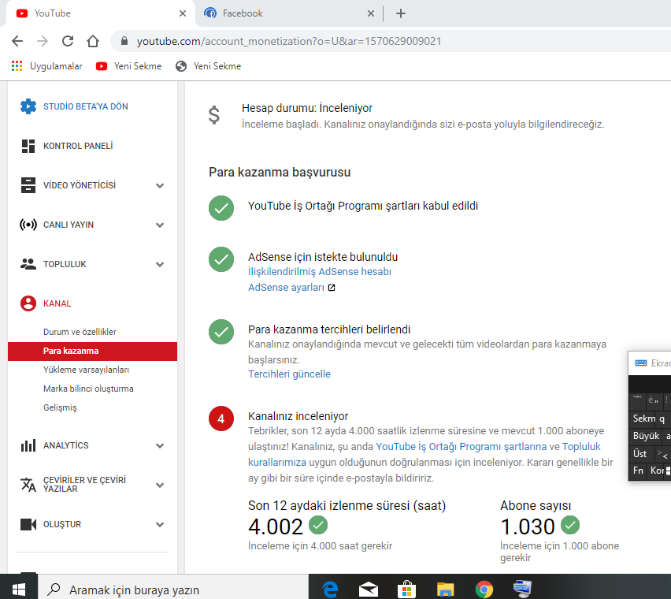Screen dimensions: 671x599
Task: Open Microsoft Edge from taskbar
Action: pyautogui.click(x=330, y=590)
